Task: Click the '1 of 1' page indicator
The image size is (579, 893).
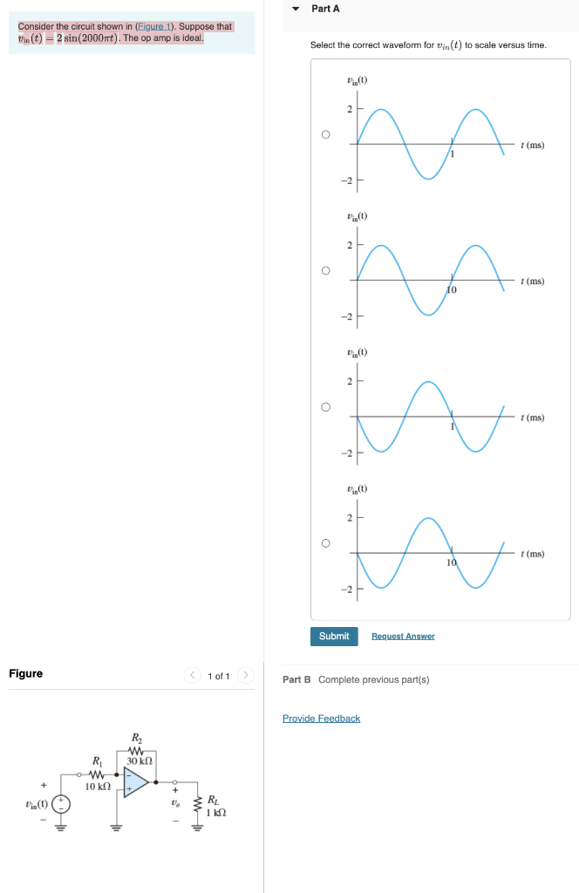Action: (219, 674)
